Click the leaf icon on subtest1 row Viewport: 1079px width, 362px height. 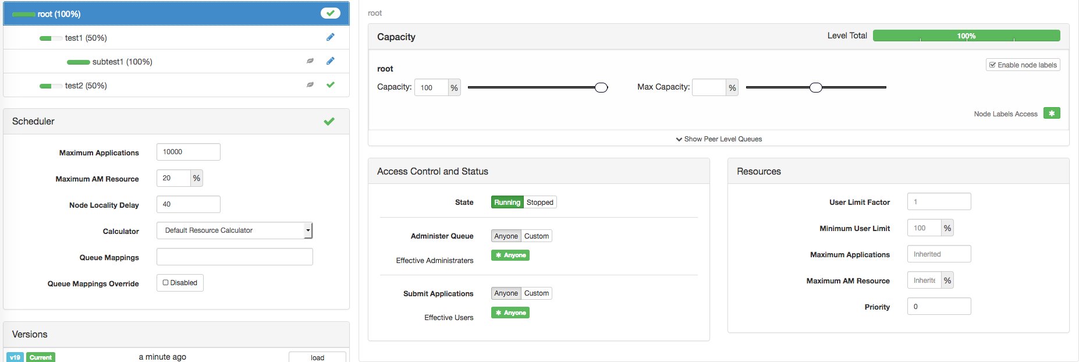310,61
